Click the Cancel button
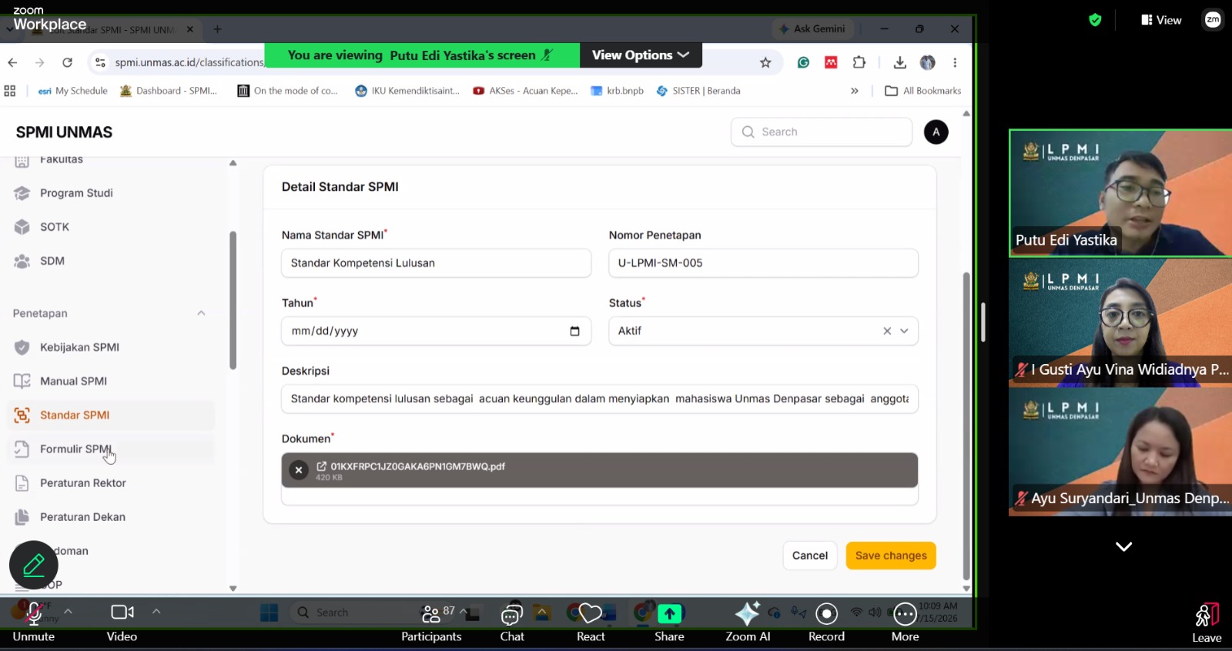The height and width of the screenshot is (651, 1232). (x=810, y=556)
